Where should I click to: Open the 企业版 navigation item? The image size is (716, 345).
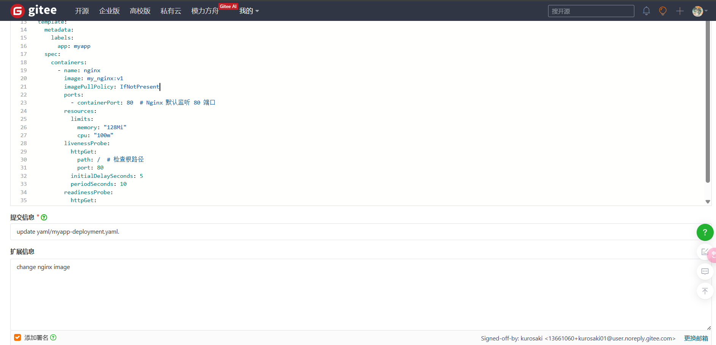point(109,11)
